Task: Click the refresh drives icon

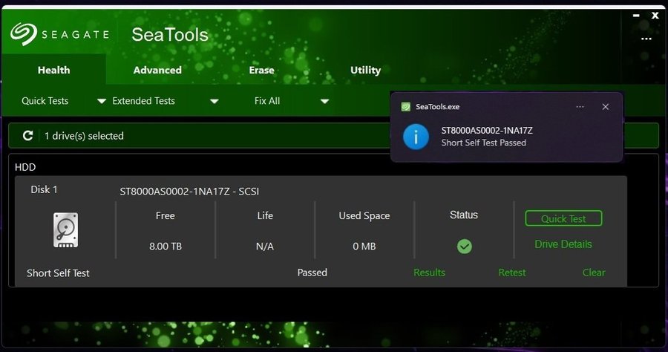Action: tap(28, 136)
